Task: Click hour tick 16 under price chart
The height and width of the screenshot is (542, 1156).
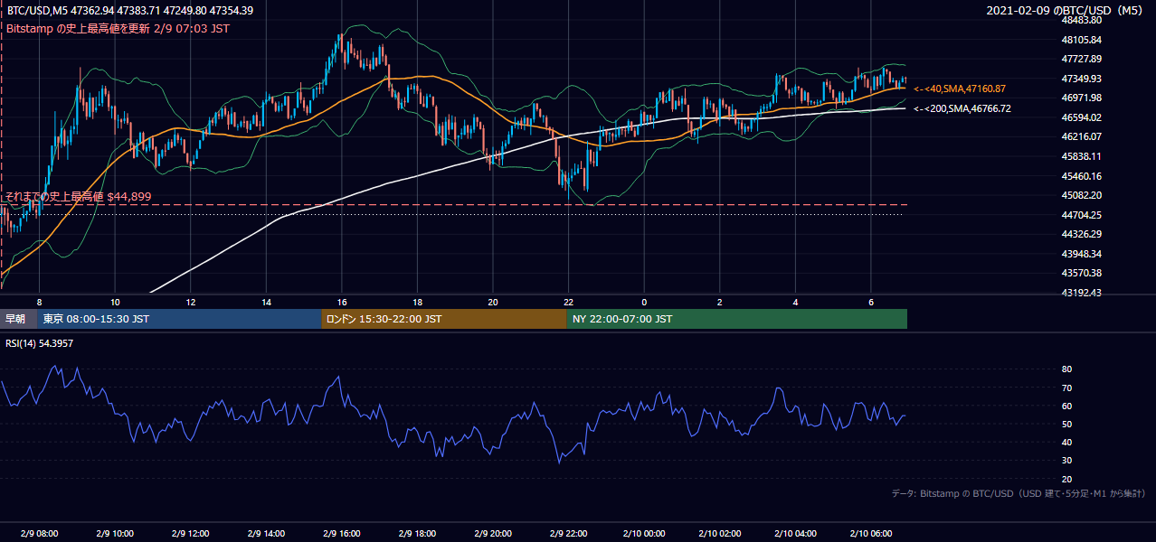Action: click(342, 302)
